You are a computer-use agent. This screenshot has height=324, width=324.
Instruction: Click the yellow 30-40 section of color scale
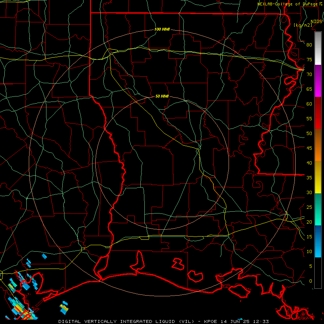[x=318, y=177]
